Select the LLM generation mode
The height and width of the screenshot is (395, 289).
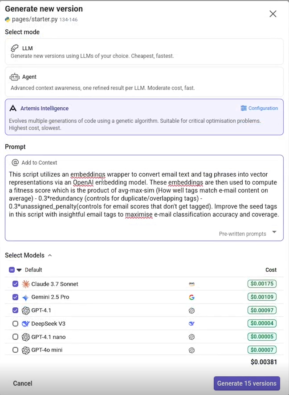144,52
